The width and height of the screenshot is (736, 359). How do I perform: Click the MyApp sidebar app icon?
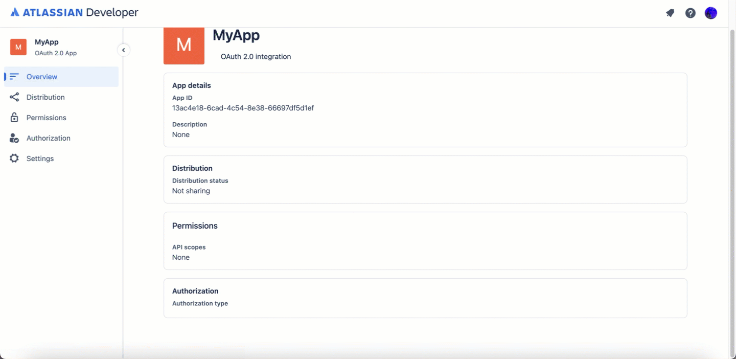(x=18, y=47)
